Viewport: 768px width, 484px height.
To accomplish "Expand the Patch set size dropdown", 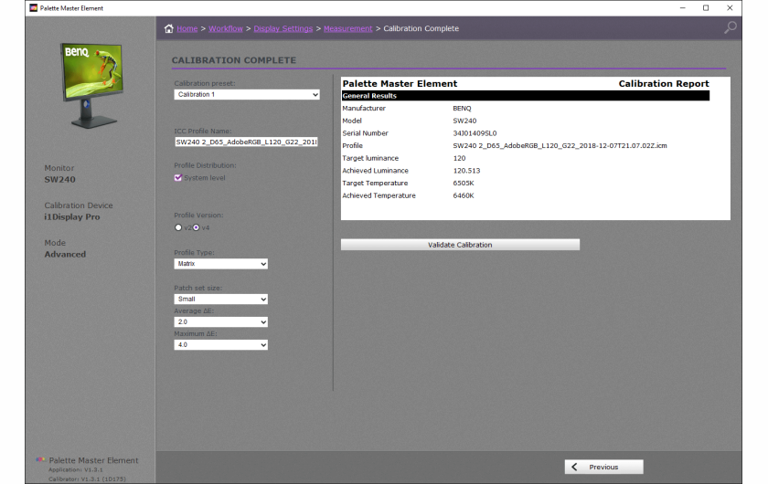I will [x=221, y=299].
